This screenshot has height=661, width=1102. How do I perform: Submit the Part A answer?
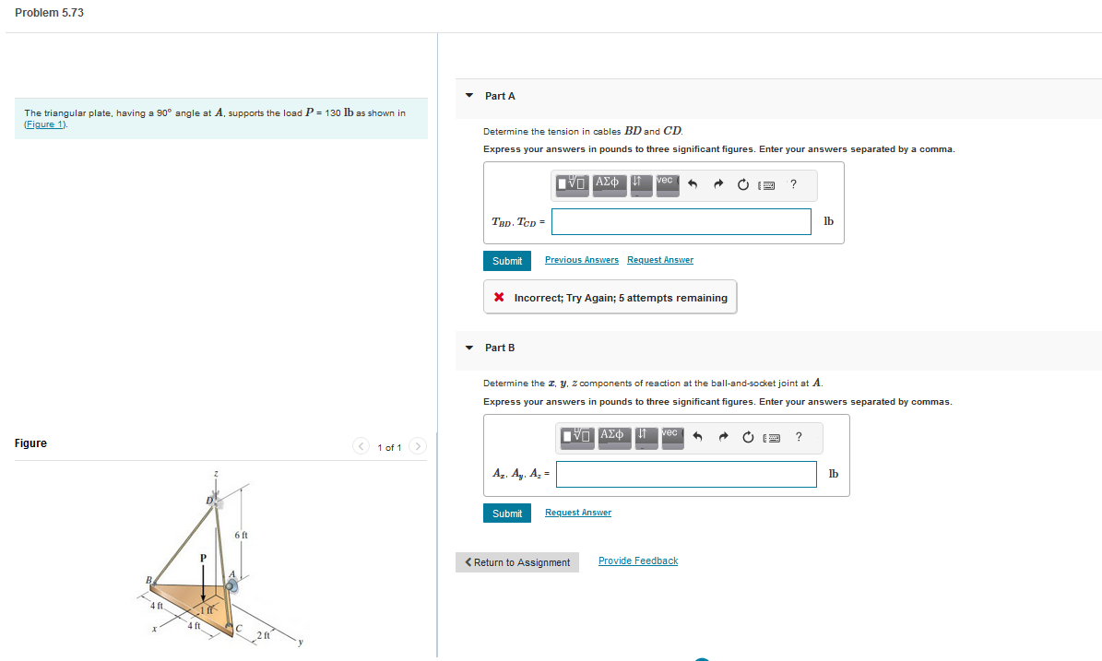[506, 261]
